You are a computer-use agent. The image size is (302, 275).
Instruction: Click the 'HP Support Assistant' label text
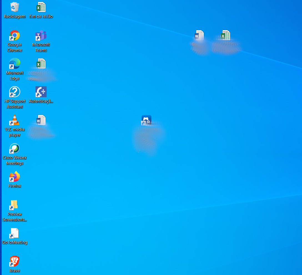pyautogui.click(x=15, y=104)
